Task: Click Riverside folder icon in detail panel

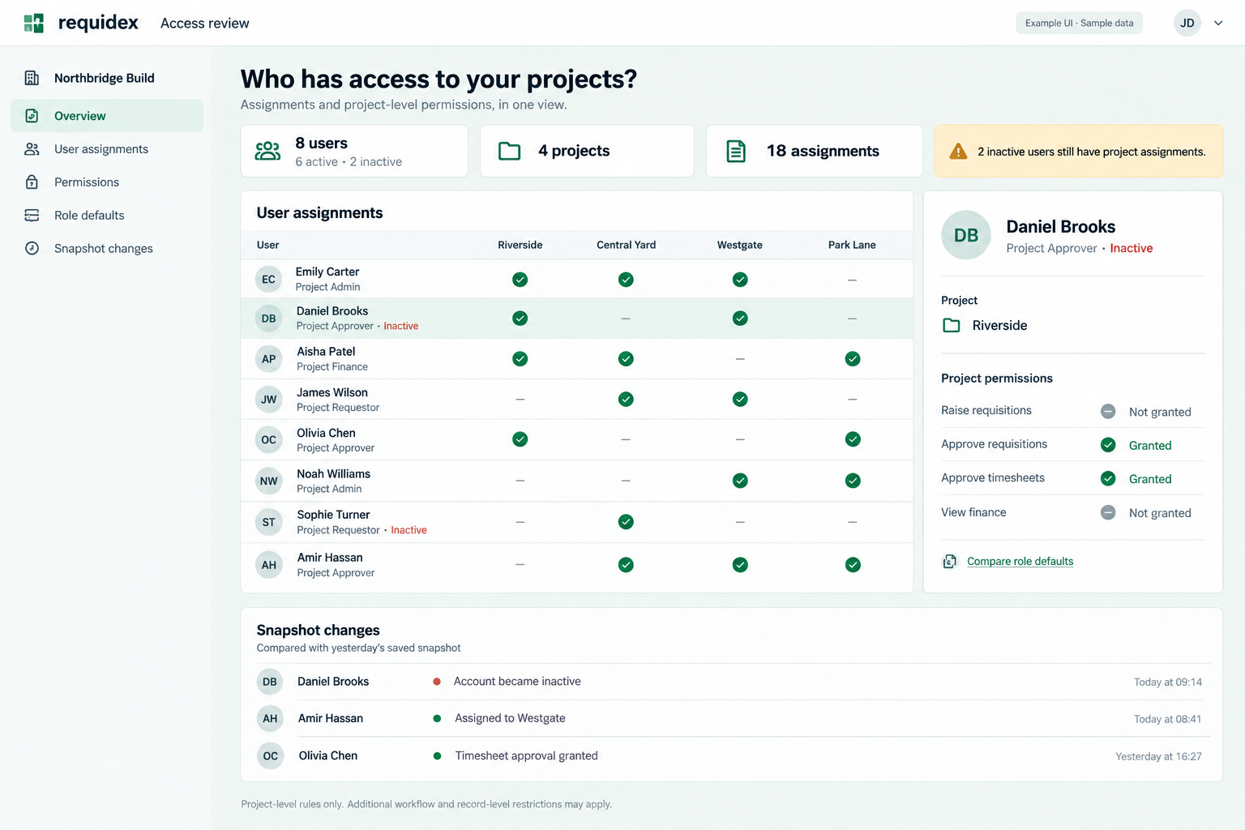Action: (x=952, y=325)
